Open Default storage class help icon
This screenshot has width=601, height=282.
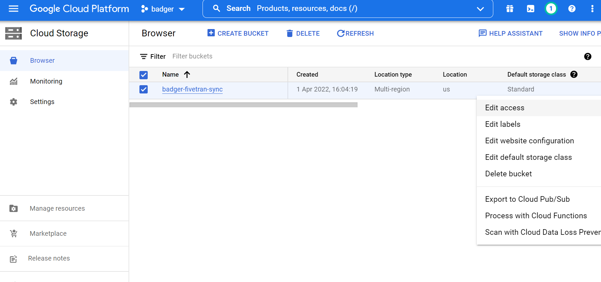[x=574, y=74]
